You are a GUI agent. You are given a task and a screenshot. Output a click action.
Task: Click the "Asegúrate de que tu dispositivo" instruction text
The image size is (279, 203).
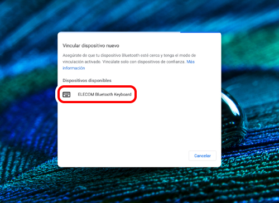[92, 55]
